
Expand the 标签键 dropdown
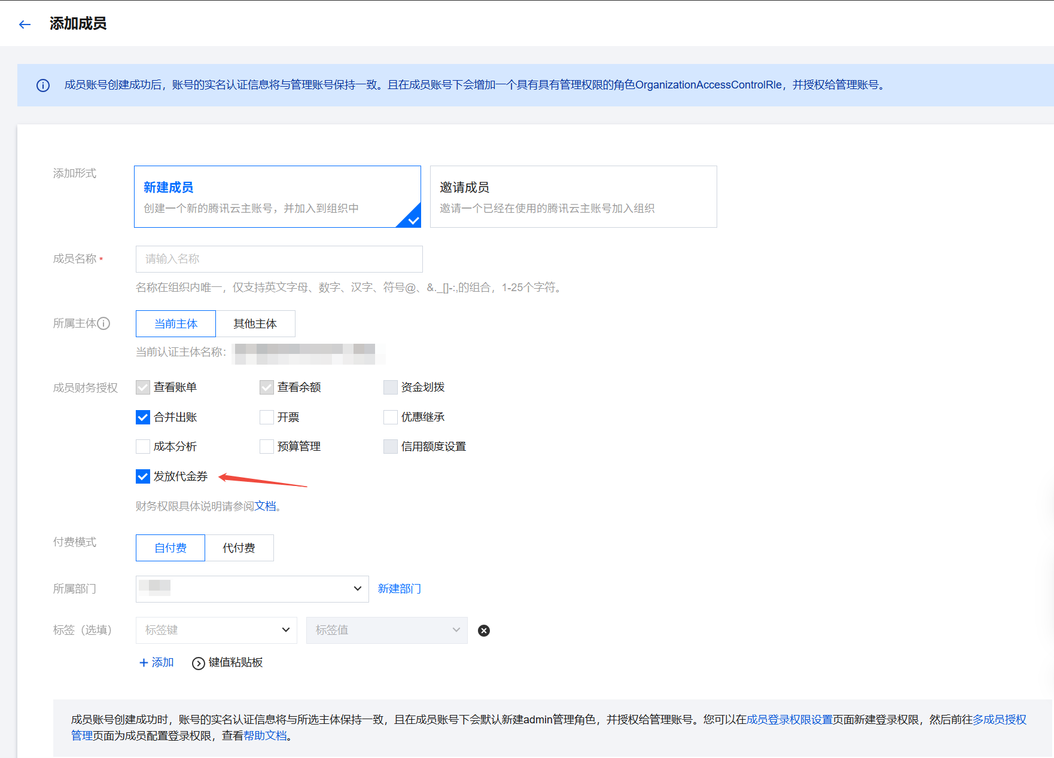coord(216,630)
